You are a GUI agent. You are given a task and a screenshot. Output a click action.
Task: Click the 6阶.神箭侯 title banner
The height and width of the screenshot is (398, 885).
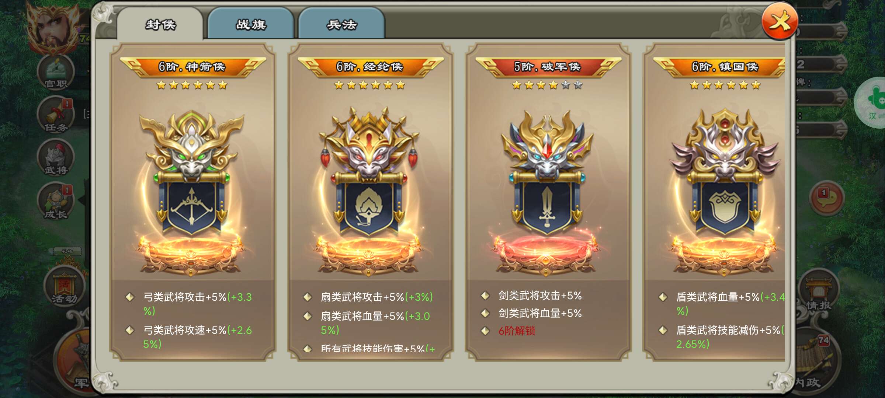point(192,67)
